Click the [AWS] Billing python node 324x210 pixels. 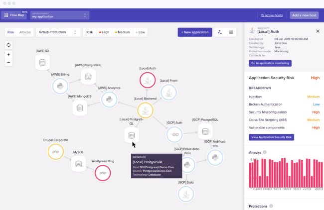60,86
